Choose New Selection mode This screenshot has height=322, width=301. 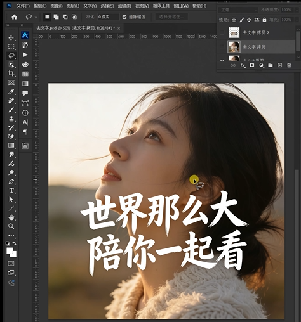click(x=47, y=17)
